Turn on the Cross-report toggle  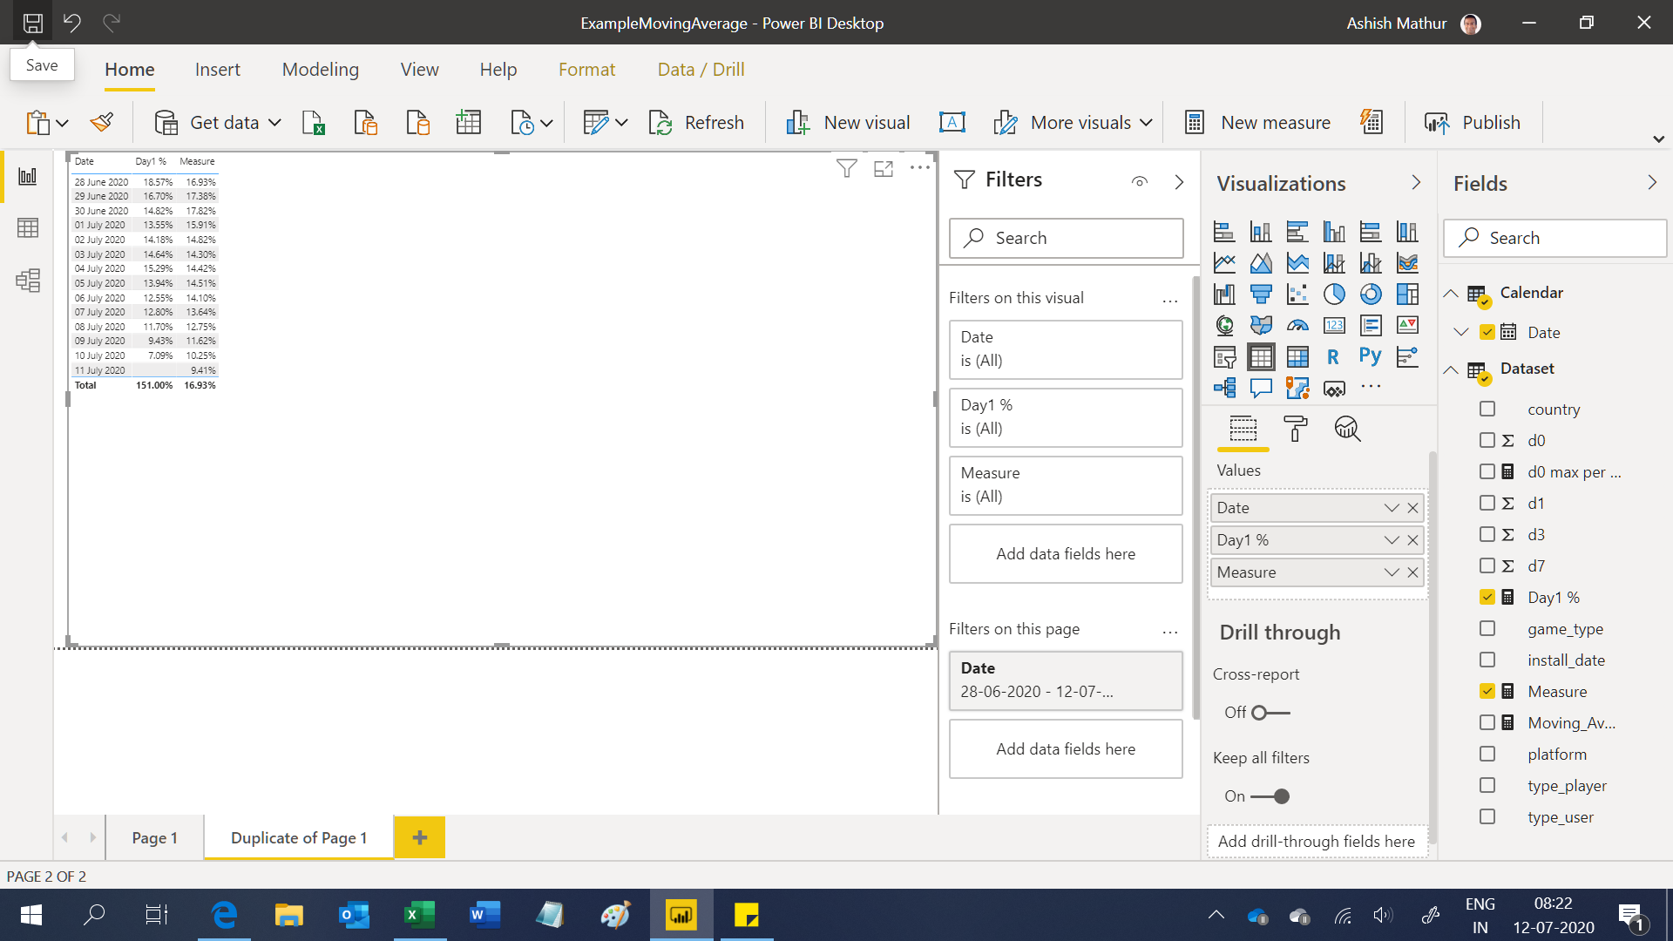coord(1270,713)
